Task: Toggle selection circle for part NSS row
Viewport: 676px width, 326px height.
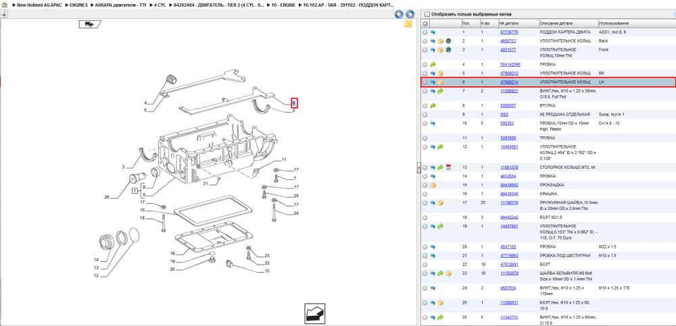Action: coord(425,115)
